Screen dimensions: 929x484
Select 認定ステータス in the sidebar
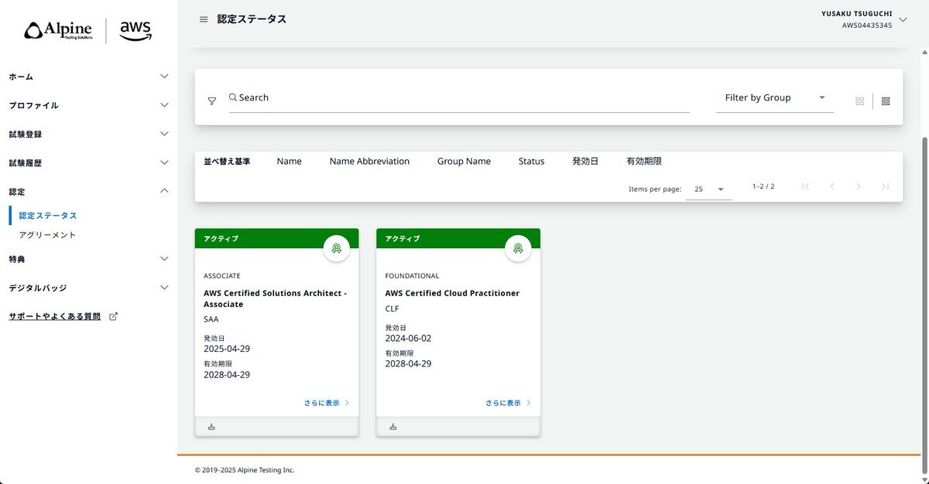click(x=48, y=216)
